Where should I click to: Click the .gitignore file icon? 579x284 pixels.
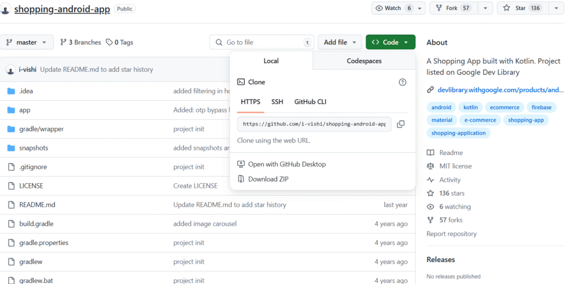pyautogui.click(x=11, y=167)
